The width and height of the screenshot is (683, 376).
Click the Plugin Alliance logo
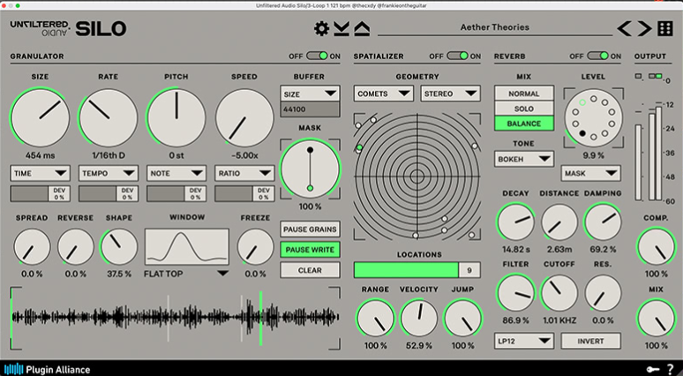click(45, 368)
